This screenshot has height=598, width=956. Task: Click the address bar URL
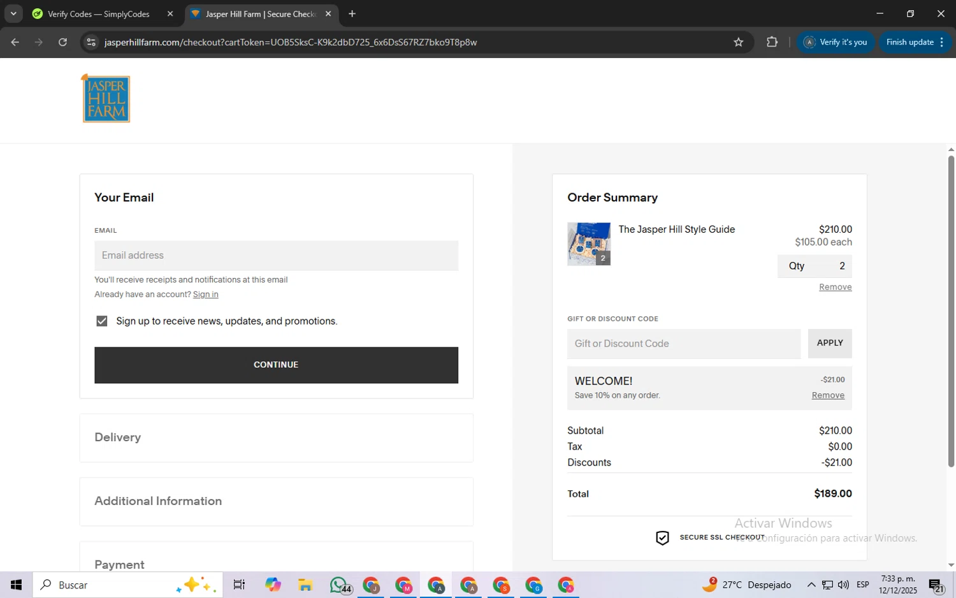point(291,42)
